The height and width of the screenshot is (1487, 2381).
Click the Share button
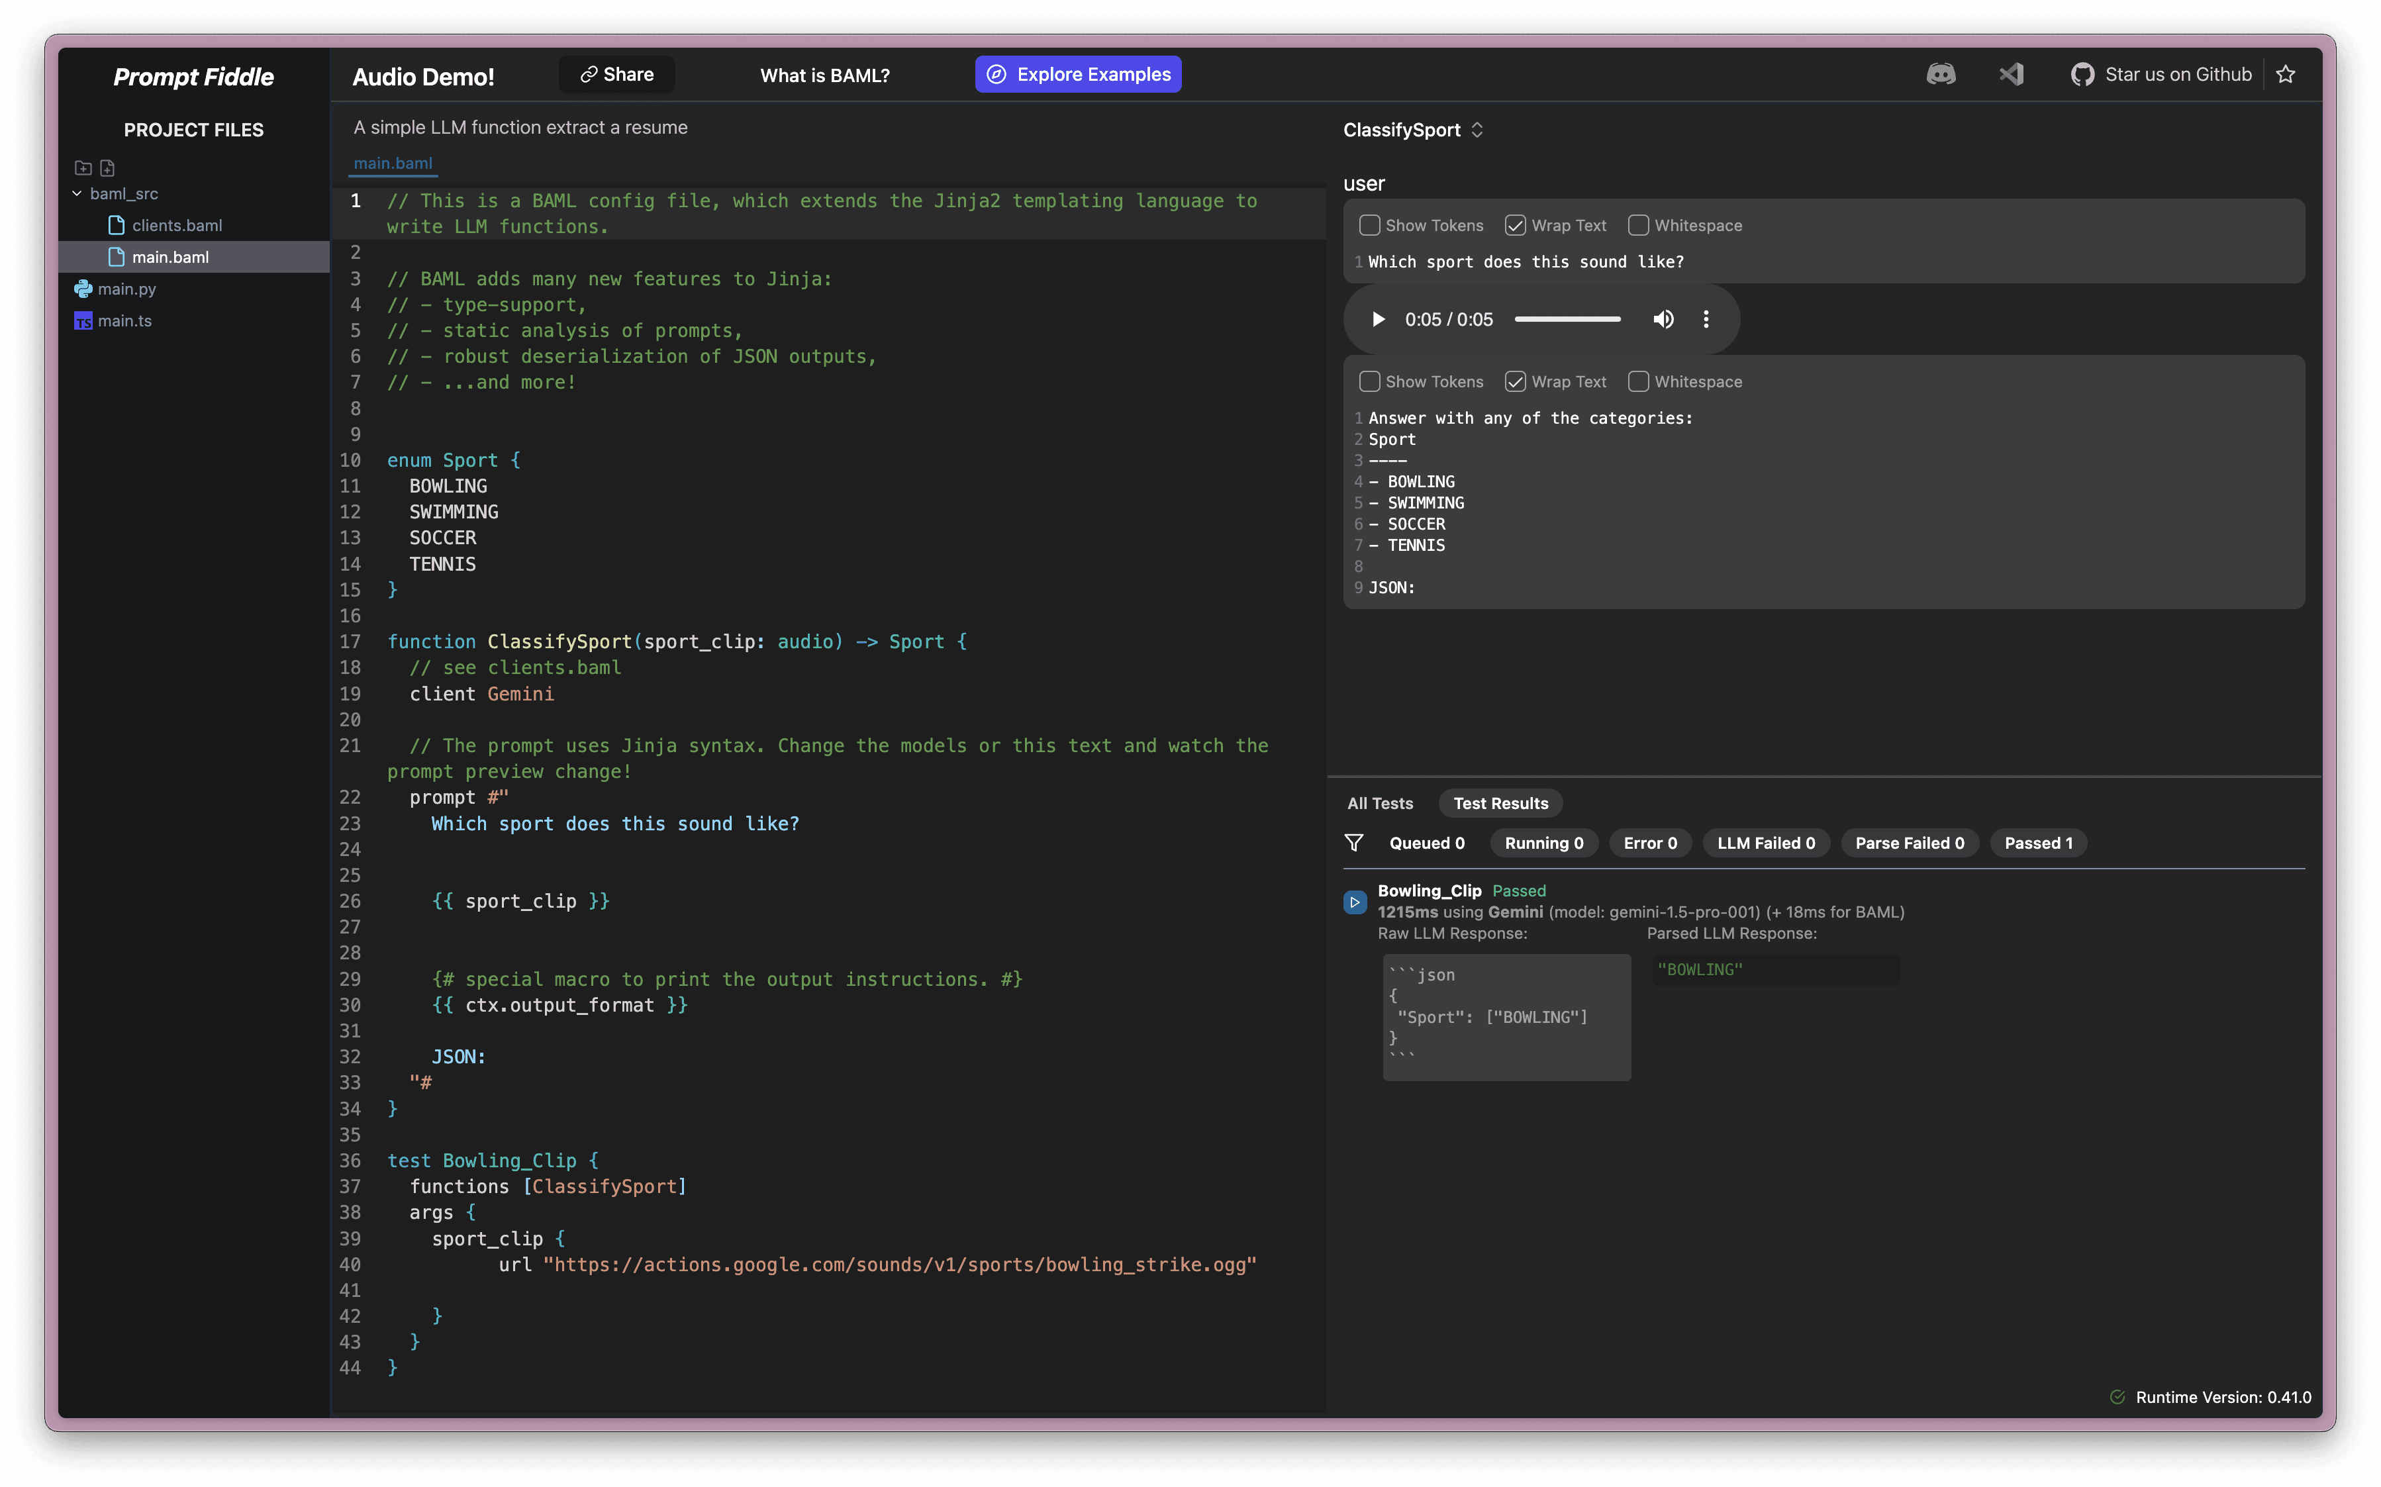click(616, 75)
